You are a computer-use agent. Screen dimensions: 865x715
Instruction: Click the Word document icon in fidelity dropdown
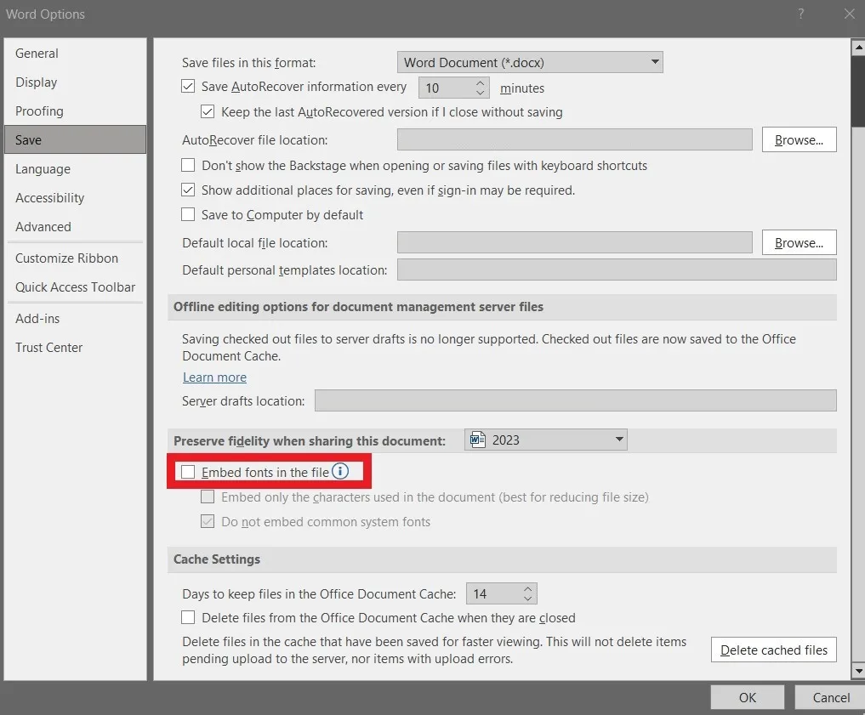[477, 440]
